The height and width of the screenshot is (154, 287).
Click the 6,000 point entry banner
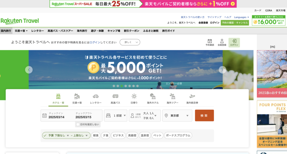coord(269,20)
